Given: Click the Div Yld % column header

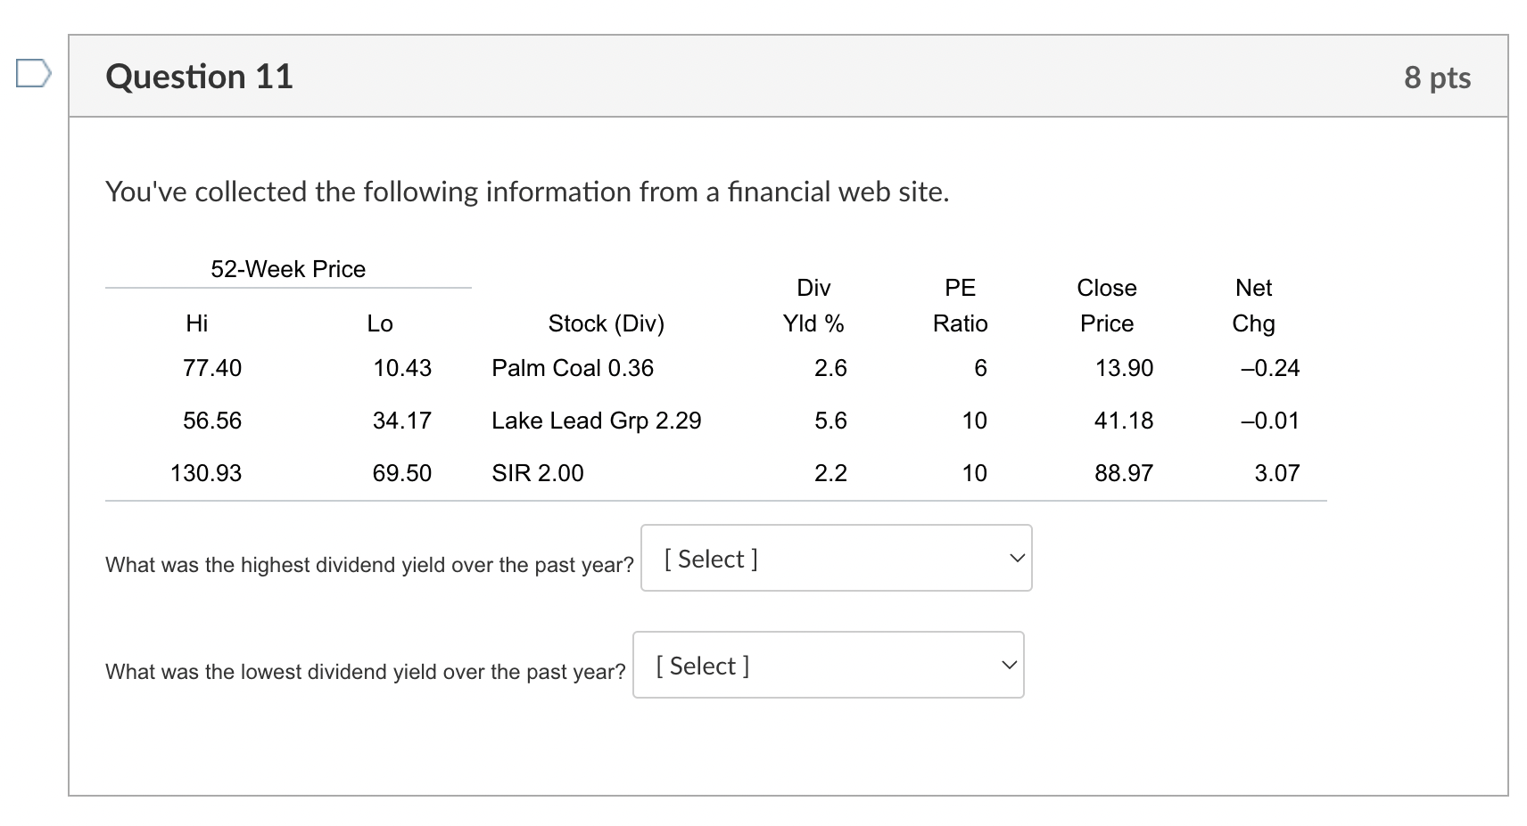Looking at the screenshot, I should (813, 306).
